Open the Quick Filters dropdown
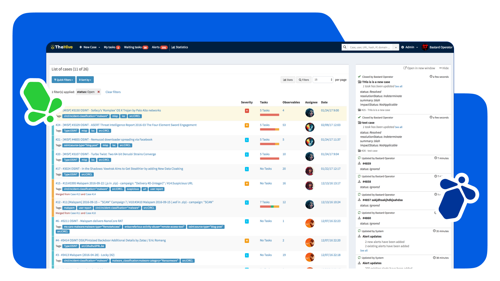500x281 pixels. [x=63, y=80]
